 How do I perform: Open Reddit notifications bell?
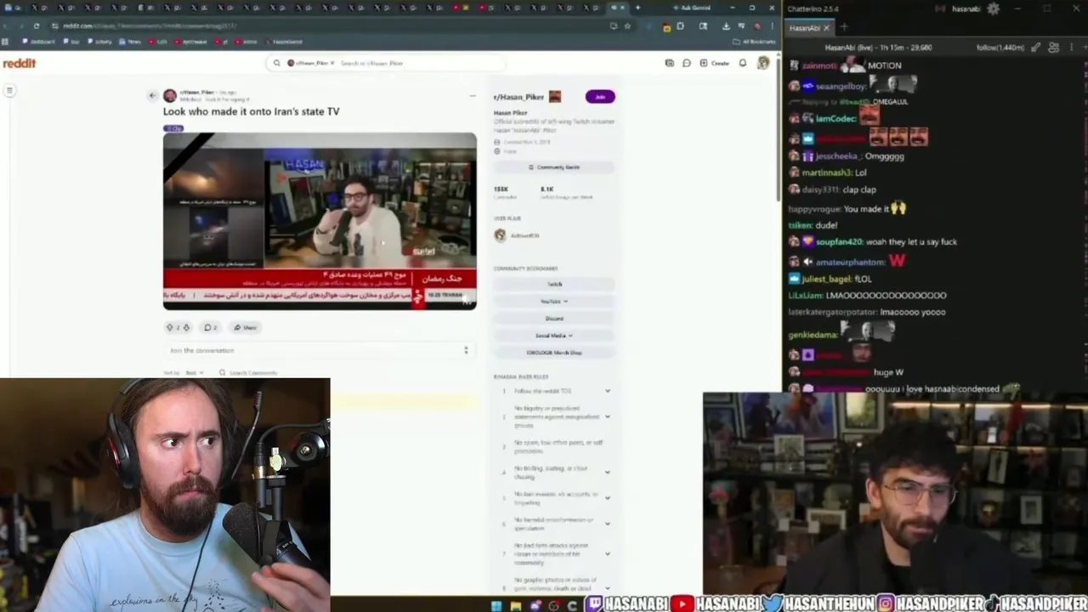coord(743,63)
